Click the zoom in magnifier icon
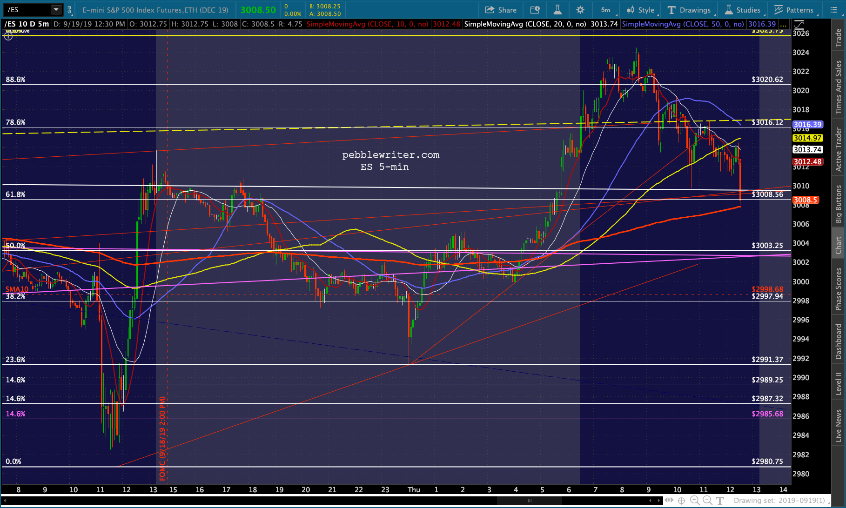This screenshot has width=846, height=508. coord(695,501)
